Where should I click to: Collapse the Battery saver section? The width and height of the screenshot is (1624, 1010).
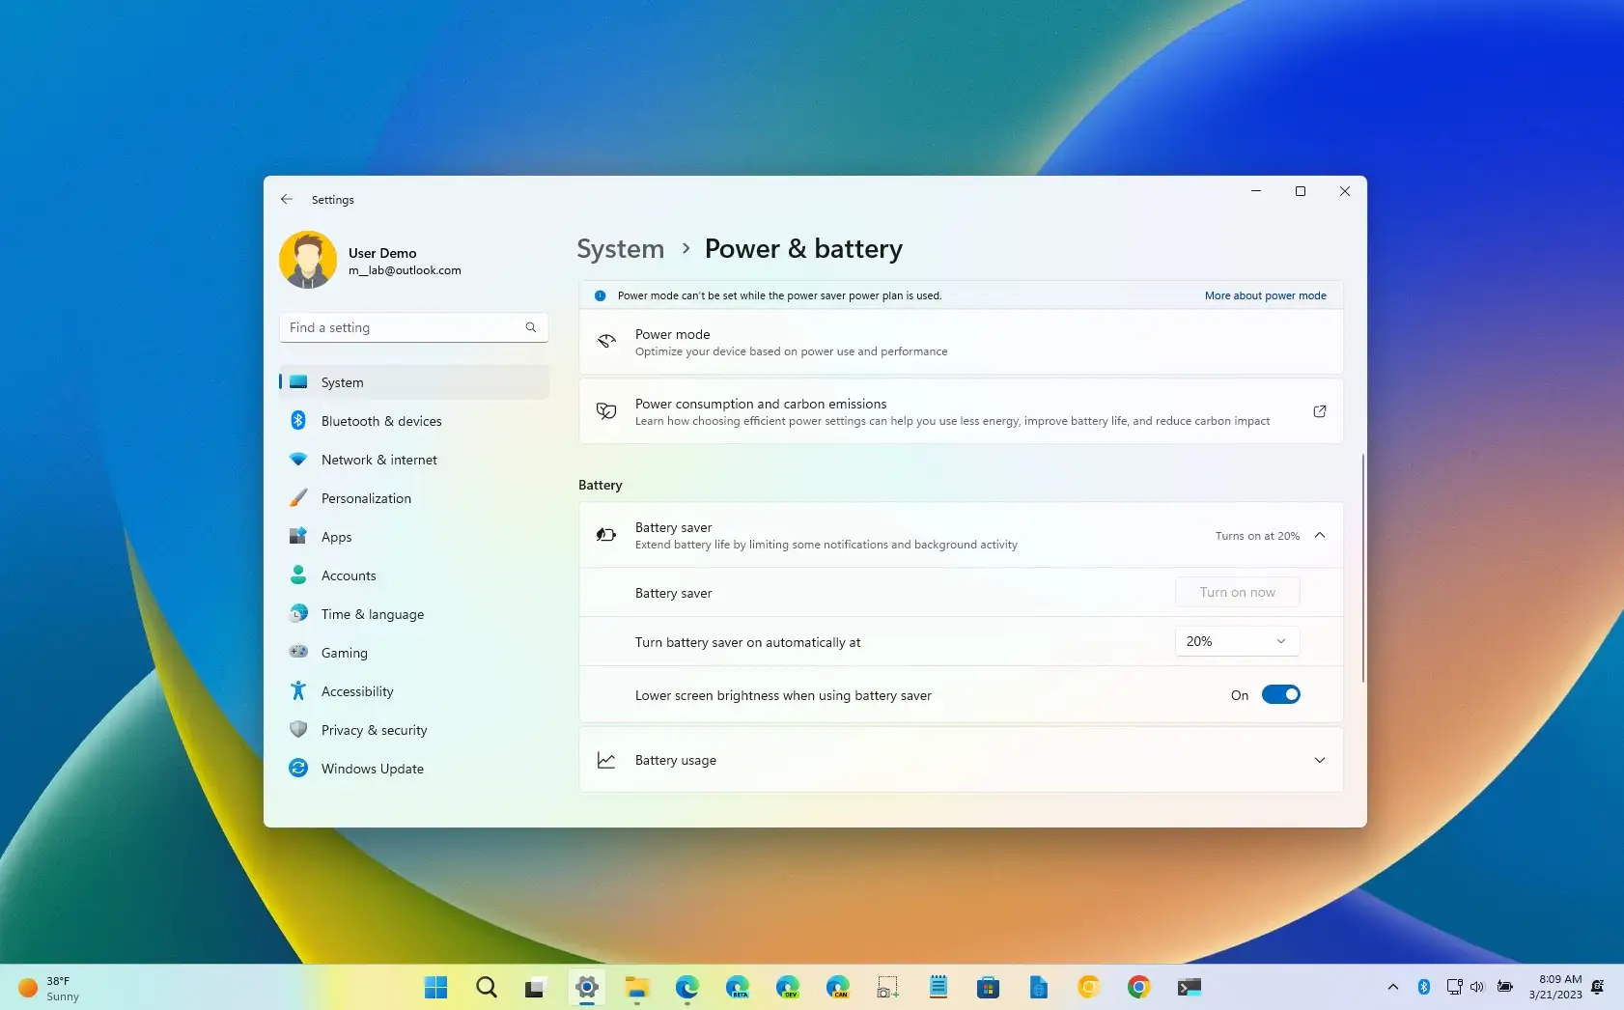tap(1320, 535)
